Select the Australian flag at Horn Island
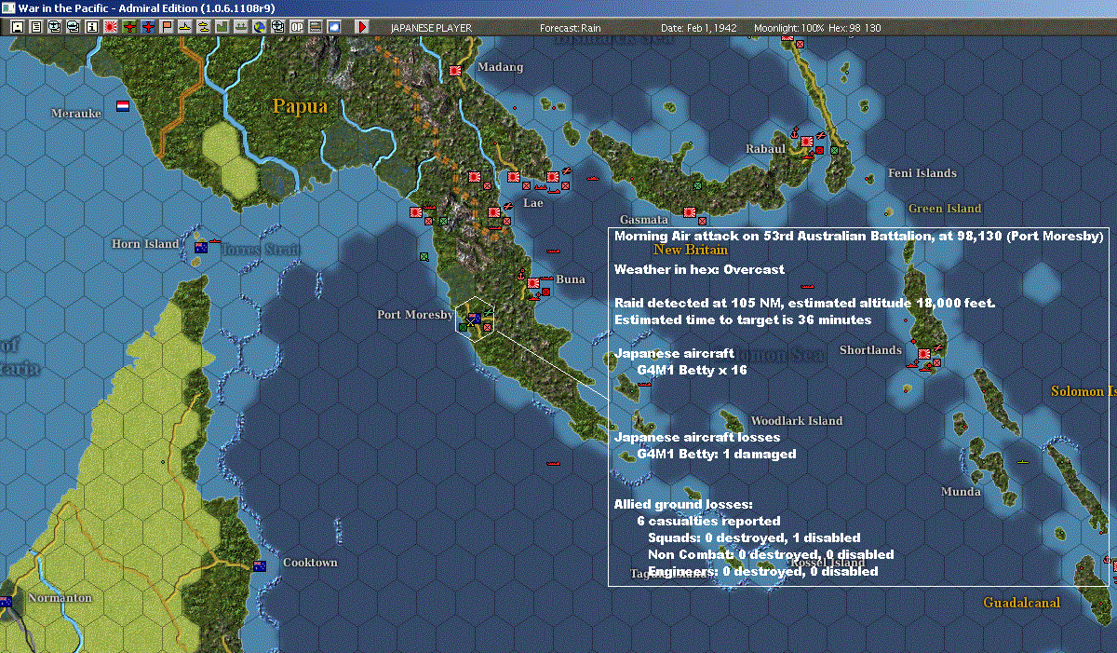 201,248
